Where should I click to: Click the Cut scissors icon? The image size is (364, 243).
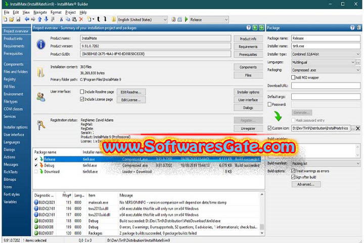tap(61, 20)
